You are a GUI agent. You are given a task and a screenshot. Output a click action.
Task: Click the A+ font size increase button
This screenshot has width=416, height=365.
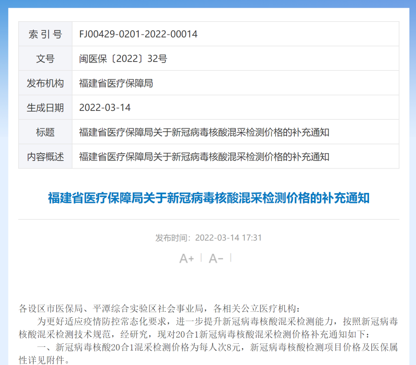pos(187,258)
